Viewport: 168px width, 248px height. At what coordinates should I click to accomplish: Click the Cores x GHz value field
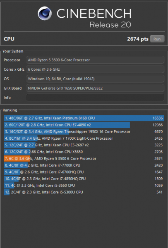[x=95, y=69]
